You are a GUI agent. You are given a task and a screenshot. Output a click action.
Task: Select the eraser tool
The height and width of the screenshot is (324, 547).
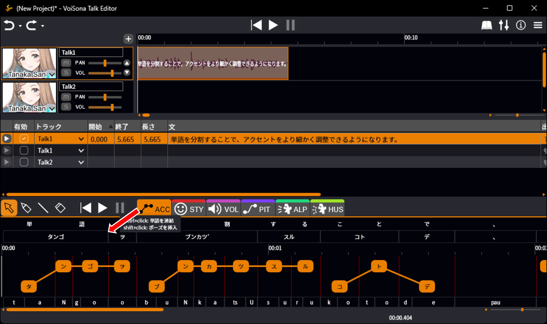tap(60, 208)
